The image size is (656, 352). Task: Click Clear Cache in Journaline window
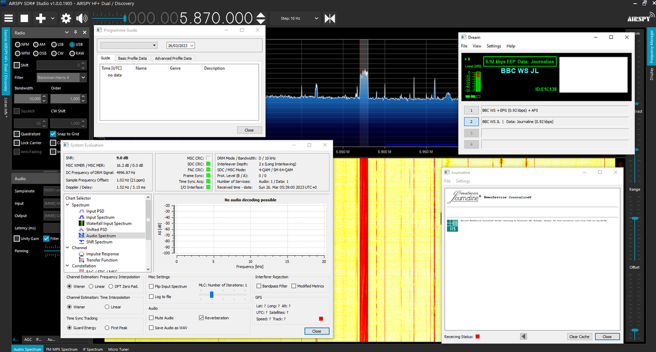point(579,337)
